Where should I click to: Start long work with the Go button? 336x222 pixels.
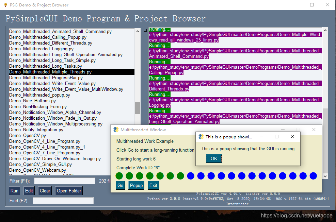click(x=121, y=185)
